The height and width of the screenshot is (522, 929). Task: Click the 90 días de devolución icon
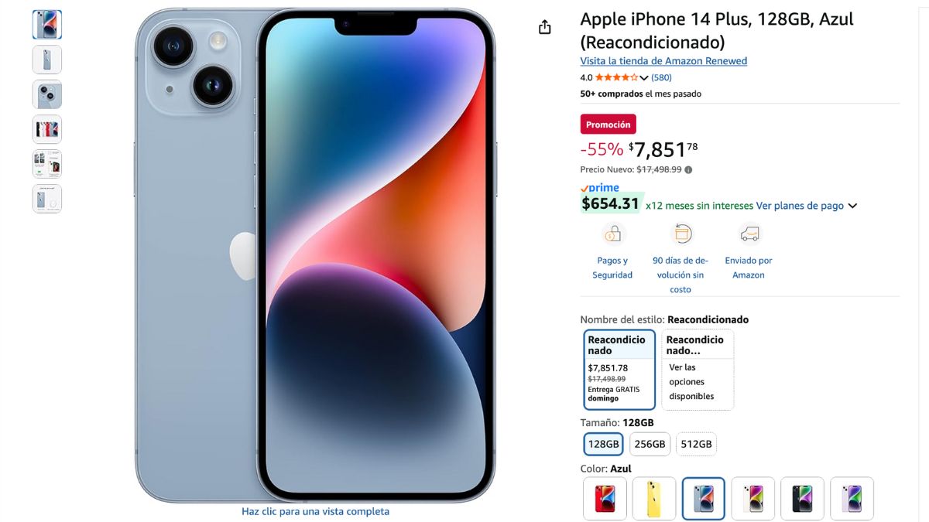point(681,233)
